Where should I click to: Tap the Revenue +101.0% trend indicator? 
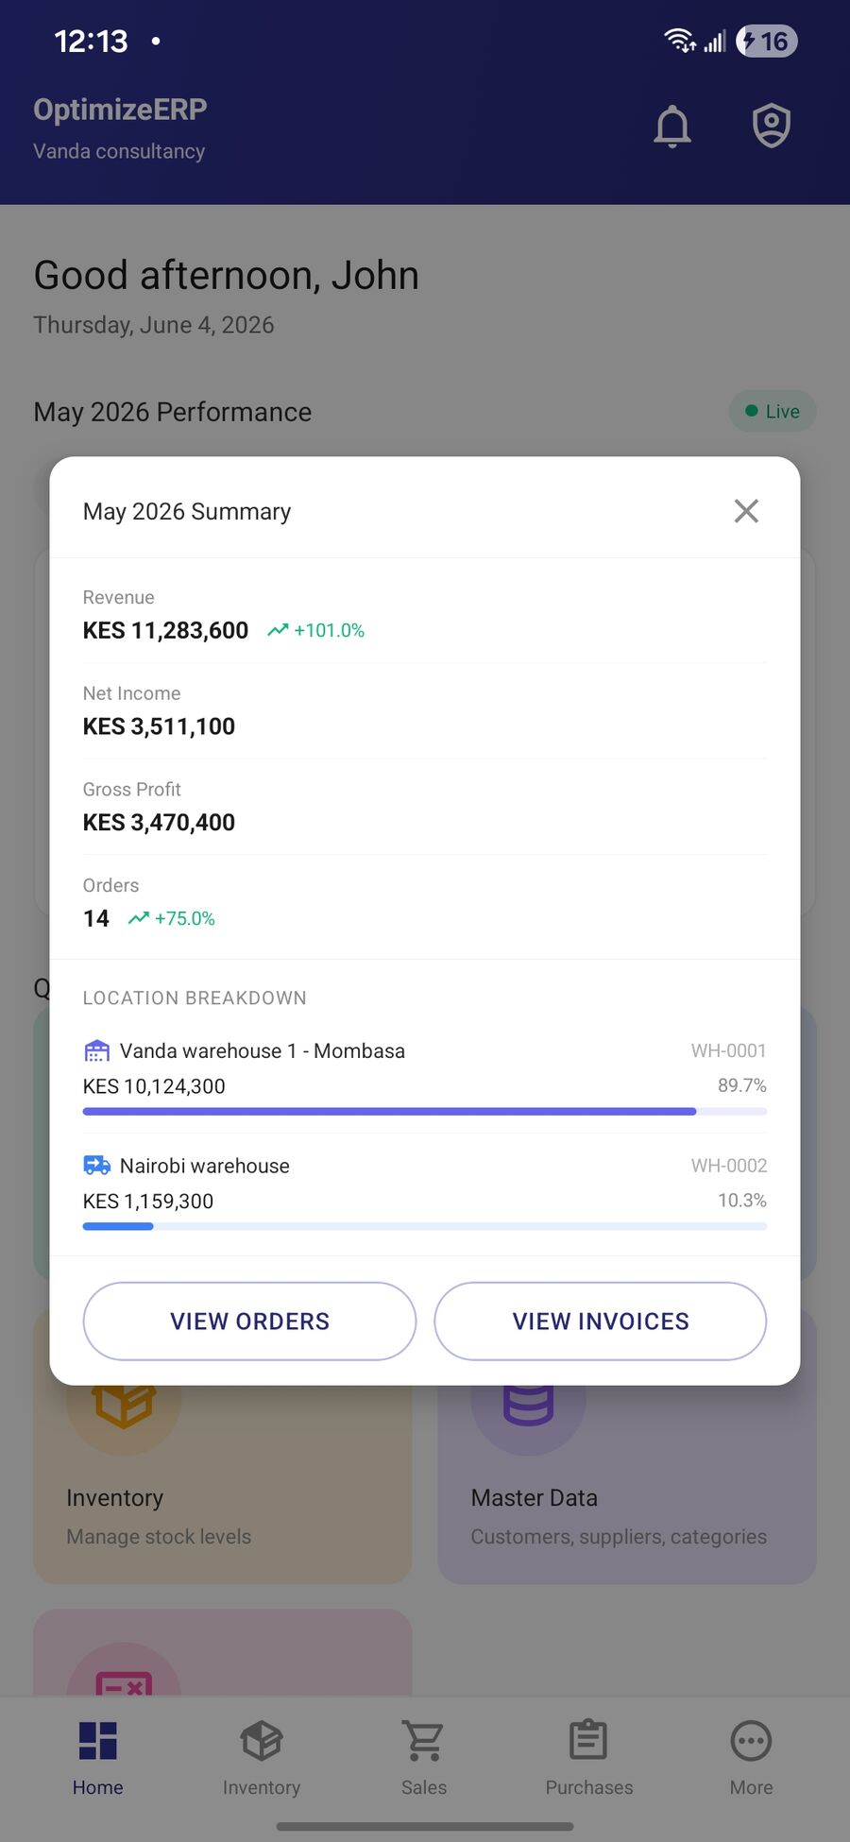click(316, 630)
